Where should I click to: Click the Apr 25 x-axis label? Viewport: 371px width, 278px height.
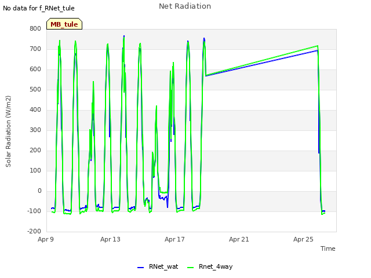(x=303, y=239)
